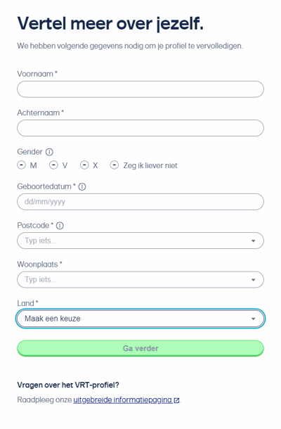The width and height of the screenshot is (281, 429).
Task: Select the X gender radio button
Action: (x=84, y=165)
